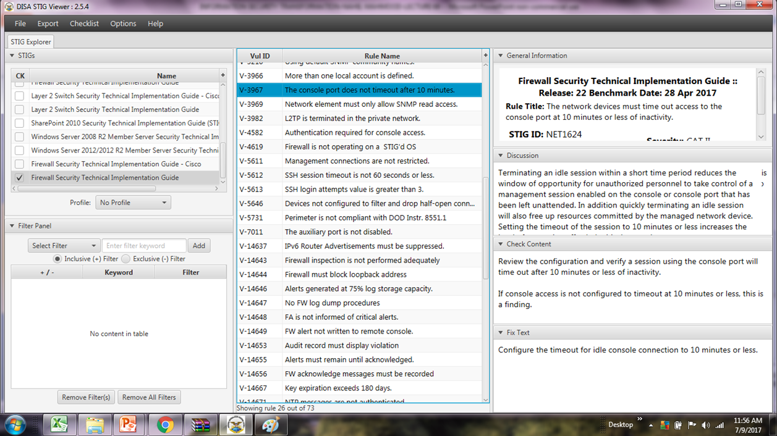Open the Help menu

155,23
